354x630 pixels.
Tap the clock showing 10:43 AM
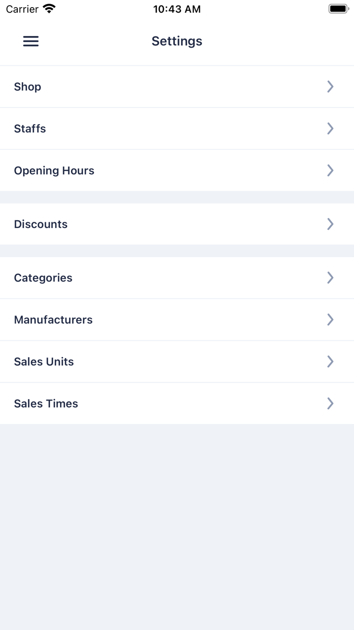[x=177, y=9]
